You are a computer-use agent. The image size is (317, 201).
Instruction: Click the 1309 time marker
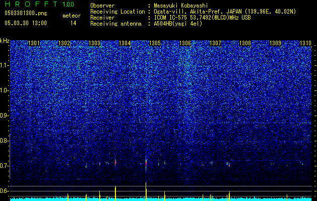(275, 43)
